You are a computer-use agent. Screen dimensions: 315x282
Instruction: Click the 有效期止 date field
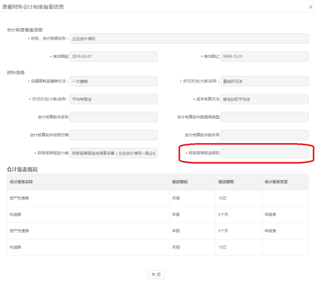pos(264,56)
